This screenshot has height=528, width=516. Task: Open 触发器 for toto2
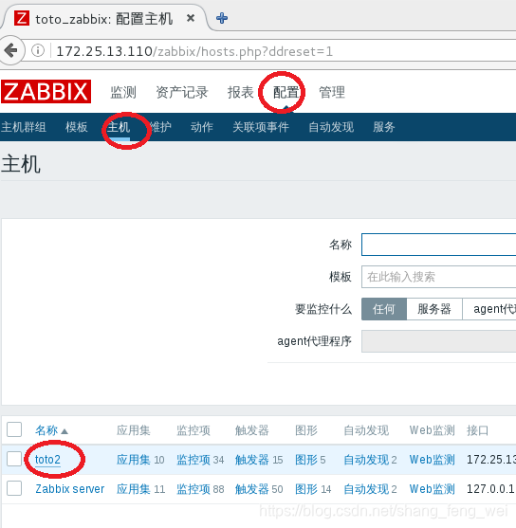[252, 460]
